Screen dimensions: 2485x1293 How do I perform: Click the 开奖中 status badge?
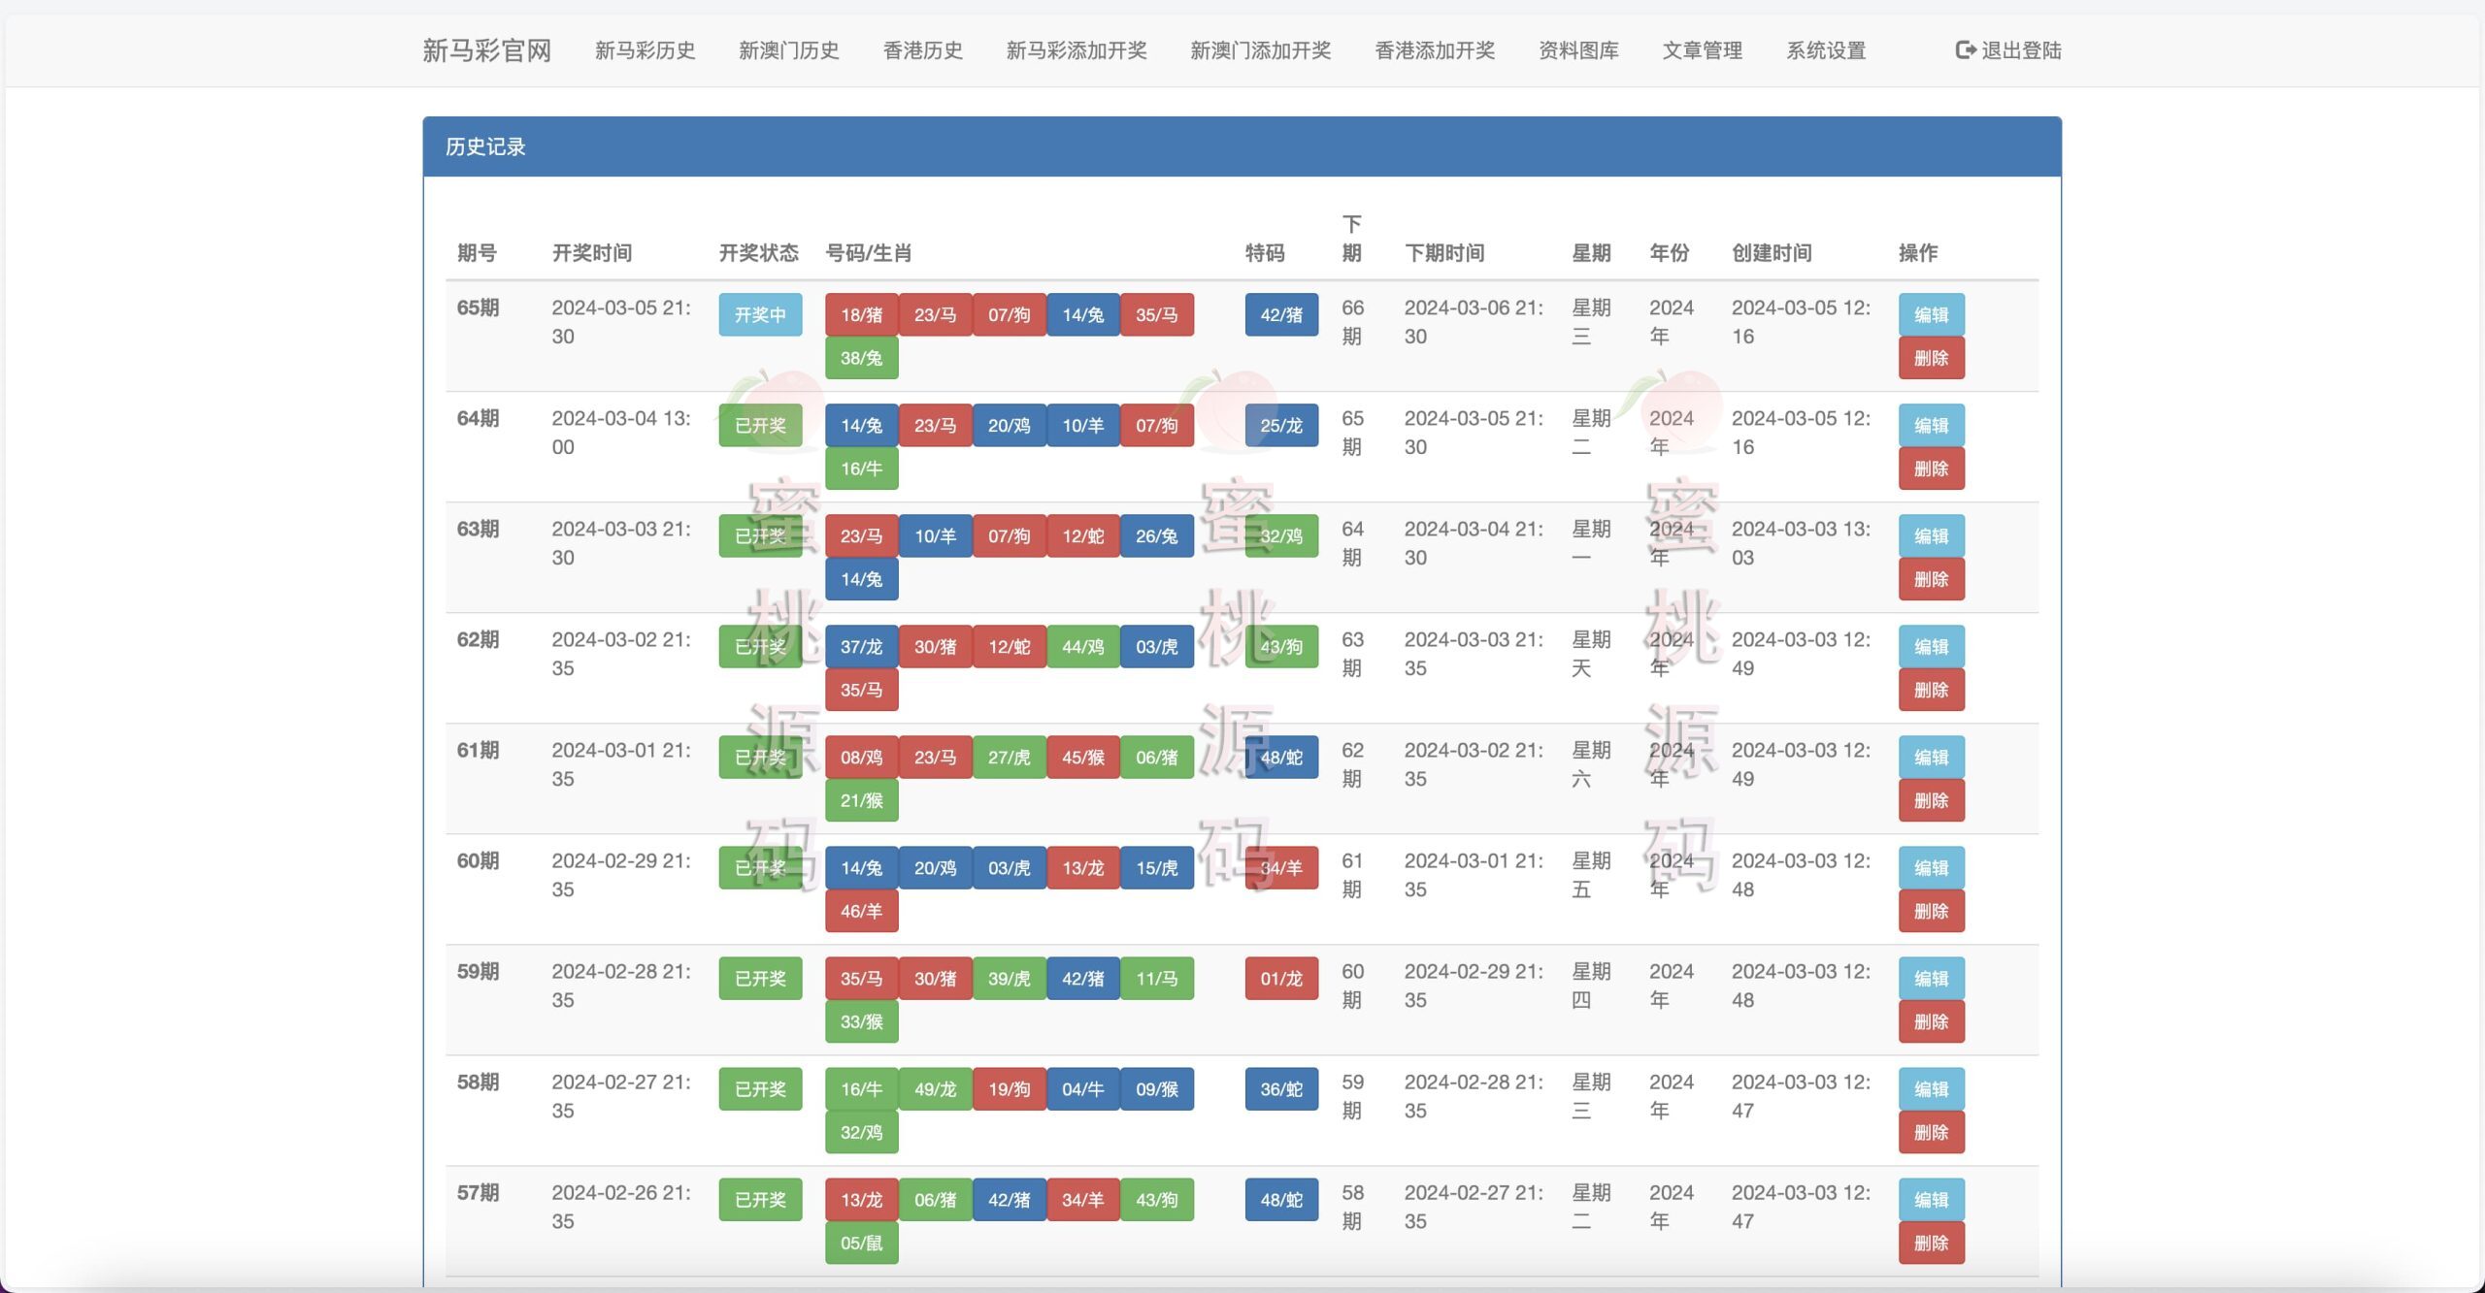pyautogui.click(x=760, y=315)
